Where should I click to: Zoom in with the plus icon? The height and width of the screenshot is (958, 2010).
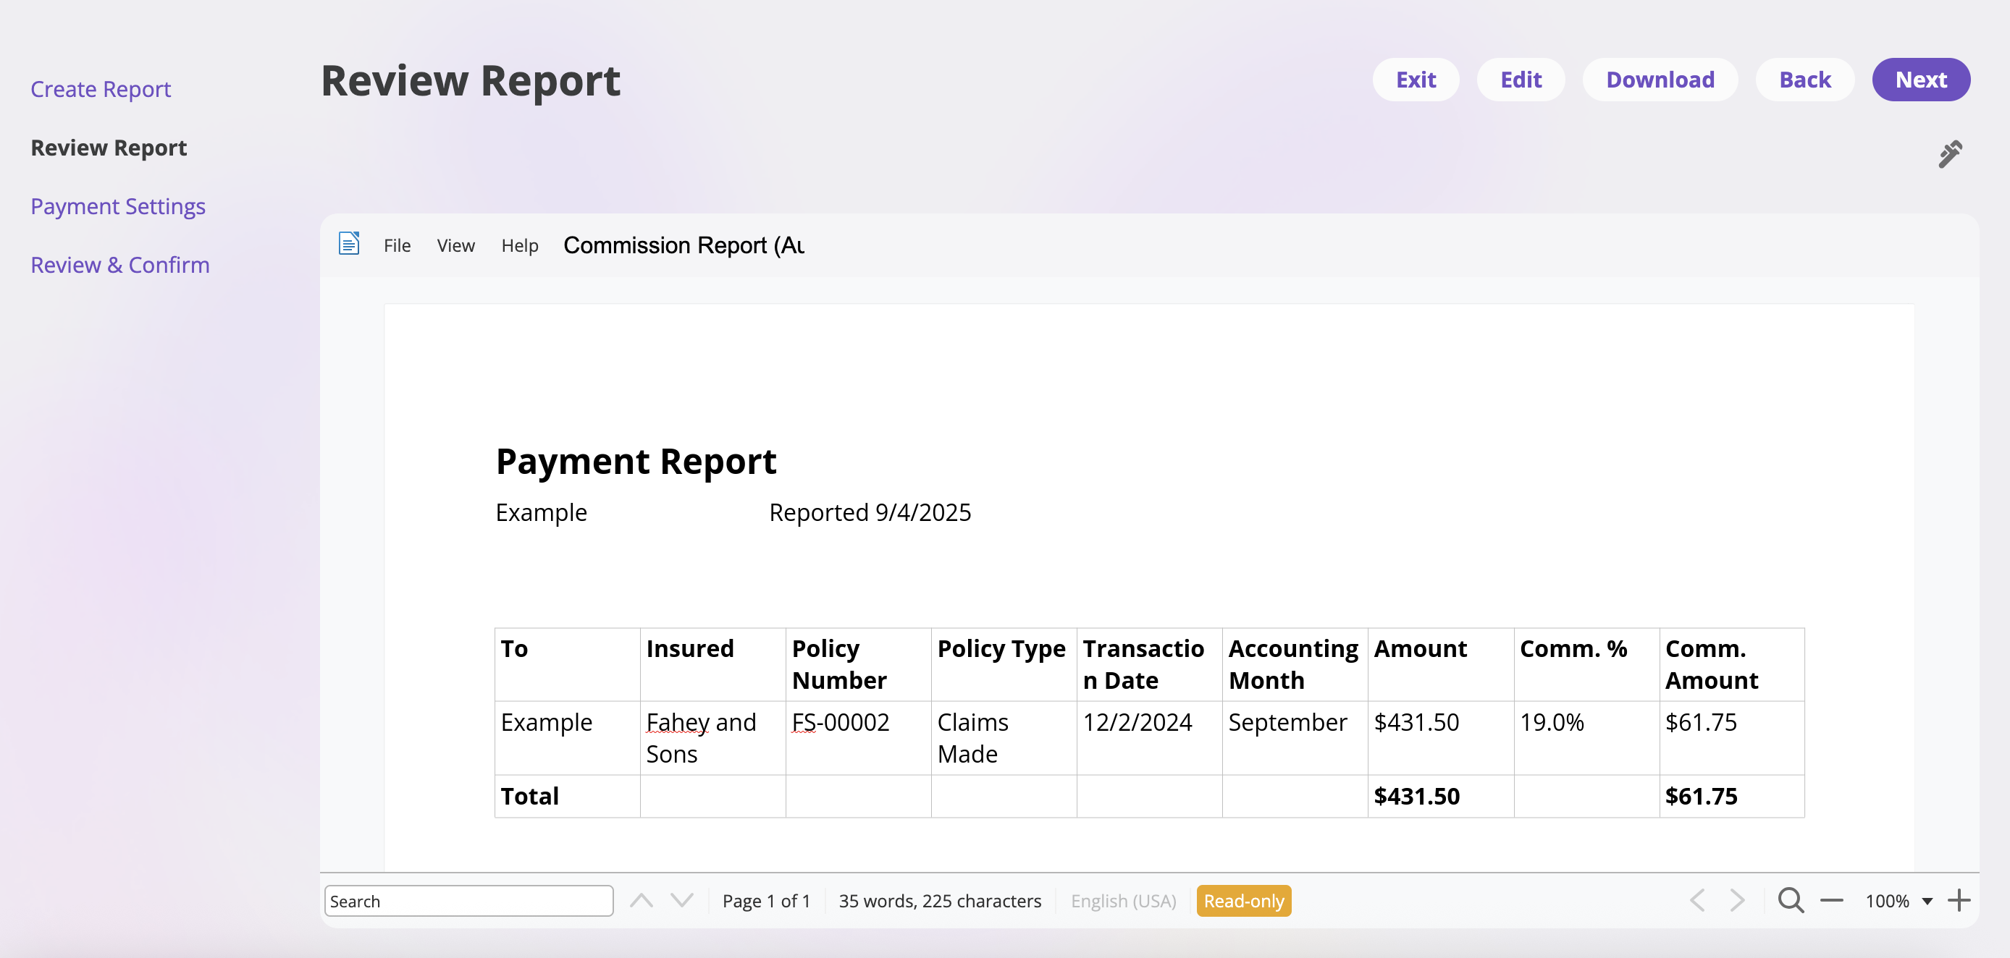(1959, 900)
